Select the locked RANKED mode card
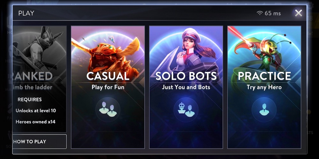 pos(40,79)
